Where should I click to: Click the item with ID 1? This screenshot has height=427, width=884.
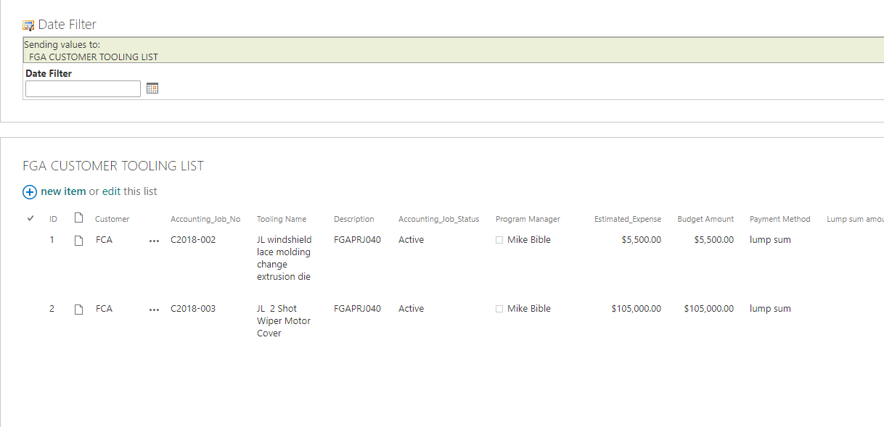[52, 239]
